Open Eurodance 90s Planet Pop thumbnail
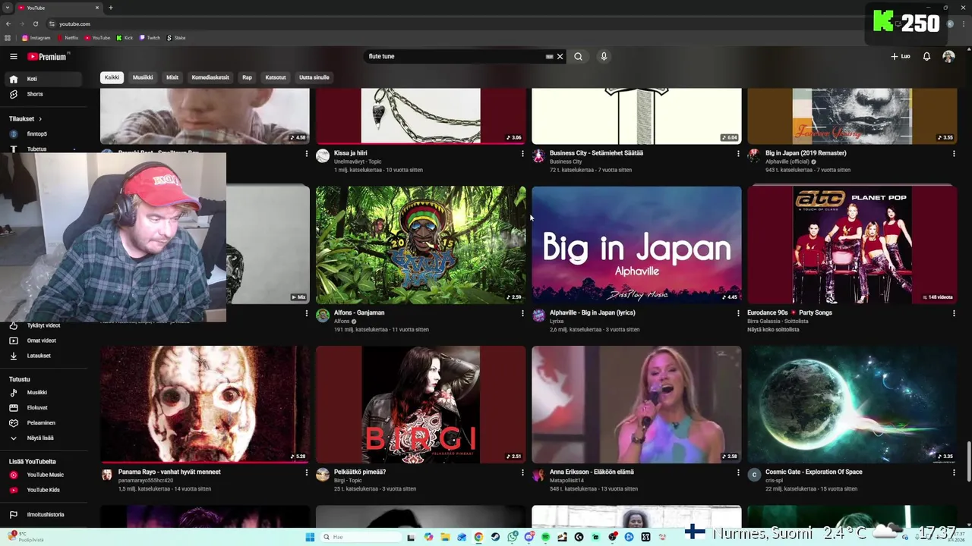 point(852,245)
